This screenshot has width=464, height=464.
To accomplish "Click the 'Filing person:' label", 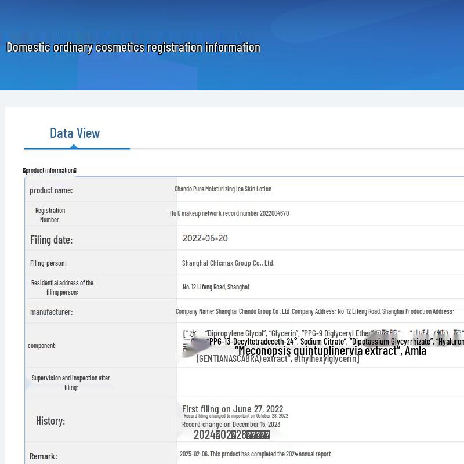I will click(48, 263).
